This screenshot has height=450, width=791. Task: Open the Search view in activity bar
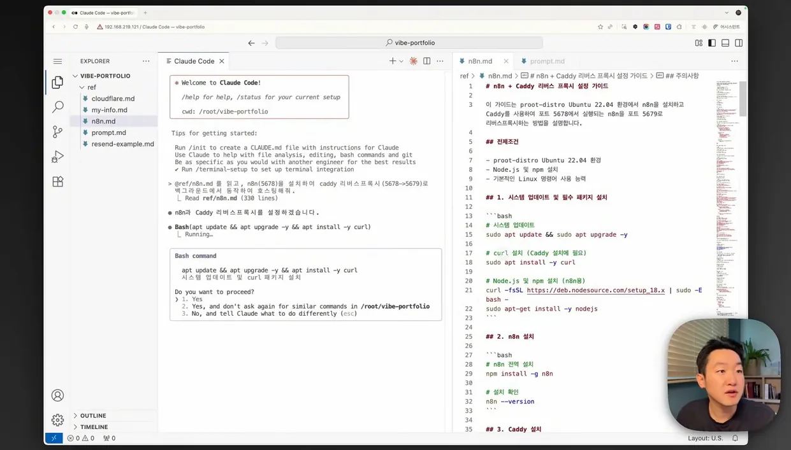tap(57, 107)
